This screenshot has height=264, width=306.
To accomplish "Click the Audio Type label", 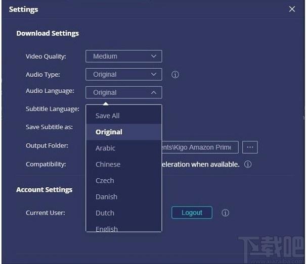I will pyautogui.click(x=43, y=75).
